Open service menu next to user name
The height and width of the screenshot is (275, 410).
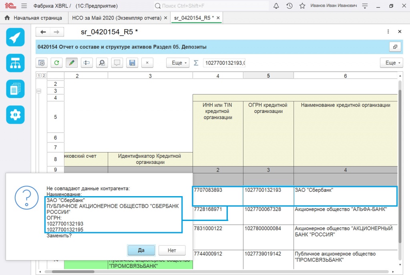pyautogui.click(x=365, y=6)
